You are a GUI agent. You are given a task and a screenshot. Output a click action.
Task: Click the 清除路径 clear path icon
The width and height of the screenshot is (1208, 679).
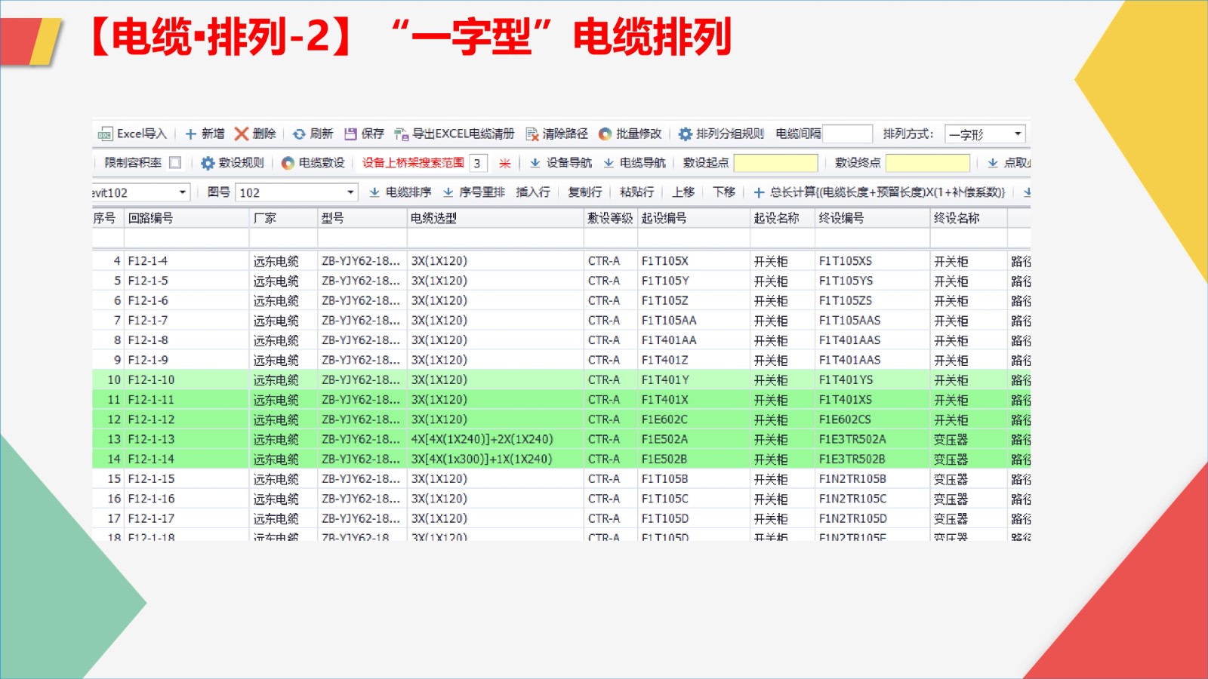click(x=532, y=134)
